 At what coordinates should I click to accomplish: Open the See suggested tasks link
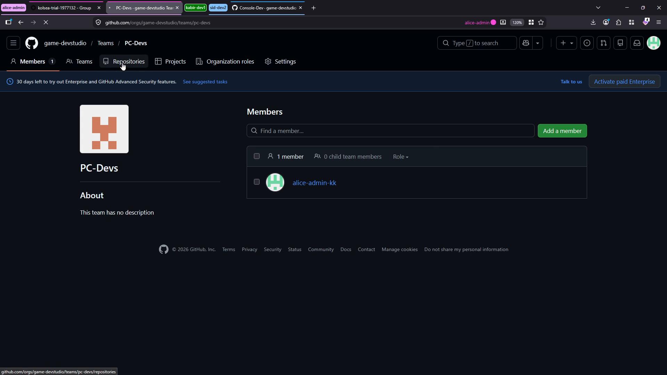205,82
